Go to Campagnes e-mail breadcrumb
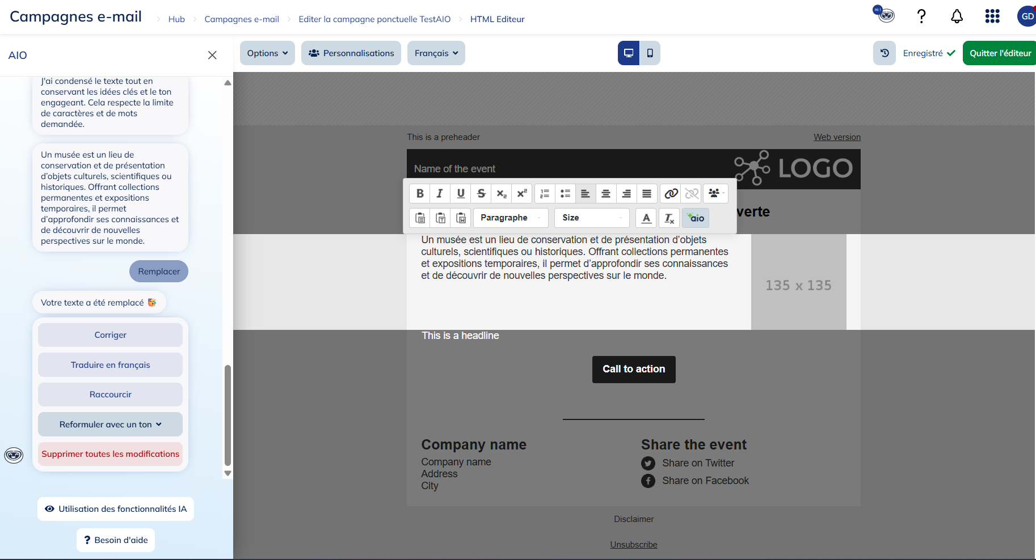1036x560 pixels. point(242,19)
